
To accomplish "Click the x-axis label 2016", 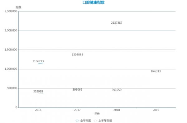I will [38, 110].
